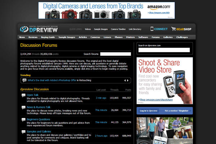Open the Samples and Galleries forum
Image resolution: width=216 pixels, height=144 pixels.
pos(39,132)
